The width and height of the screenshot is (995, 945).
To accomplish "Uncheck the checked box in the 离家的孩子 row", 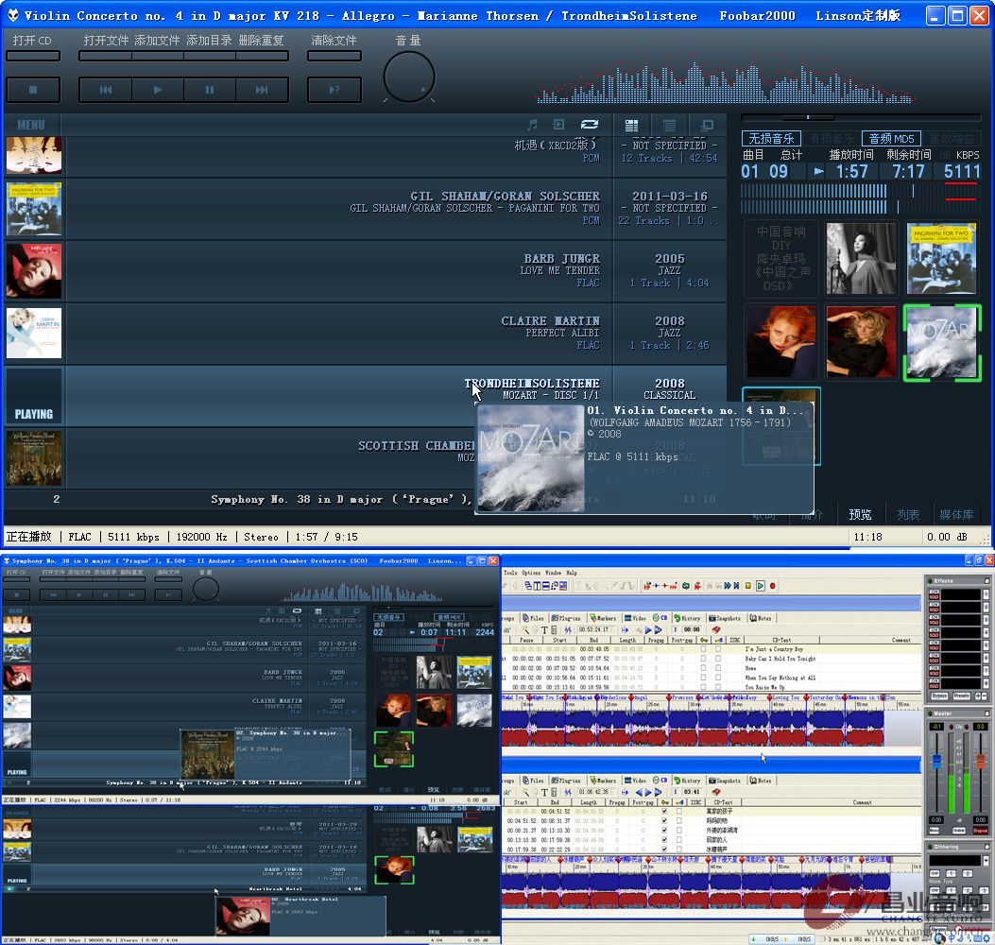I will click(664, 811).
